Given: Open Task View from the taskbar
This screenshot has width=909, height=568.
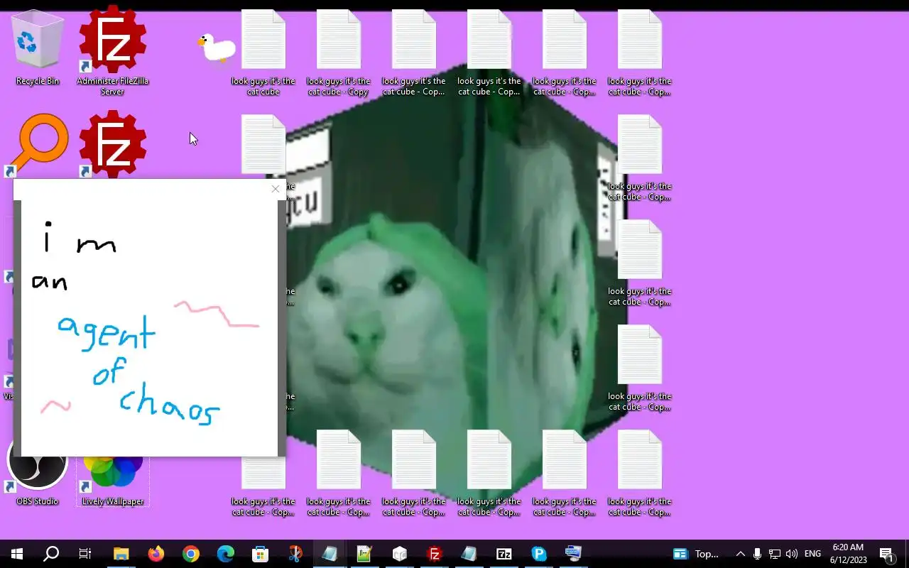Looking at the screenshot, I should (x=85, y=554).
